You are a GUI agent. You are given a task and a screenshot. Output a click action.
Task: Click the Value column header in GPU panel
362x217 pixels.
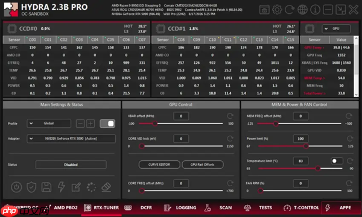tap(341, 40)
